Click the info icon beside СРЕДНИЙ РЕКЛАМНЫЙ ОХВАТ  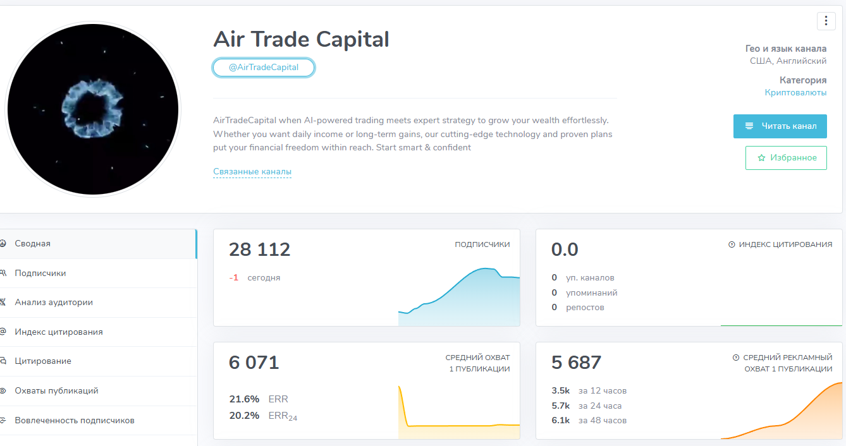(x=736, y=358)
